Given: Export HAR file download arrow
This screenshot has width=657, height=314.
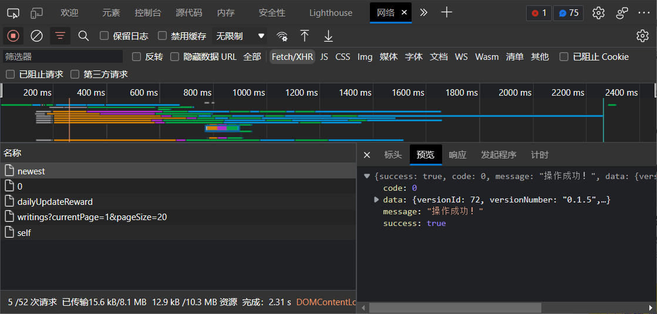Looking at the screenshot, I should tap(329, 36).
